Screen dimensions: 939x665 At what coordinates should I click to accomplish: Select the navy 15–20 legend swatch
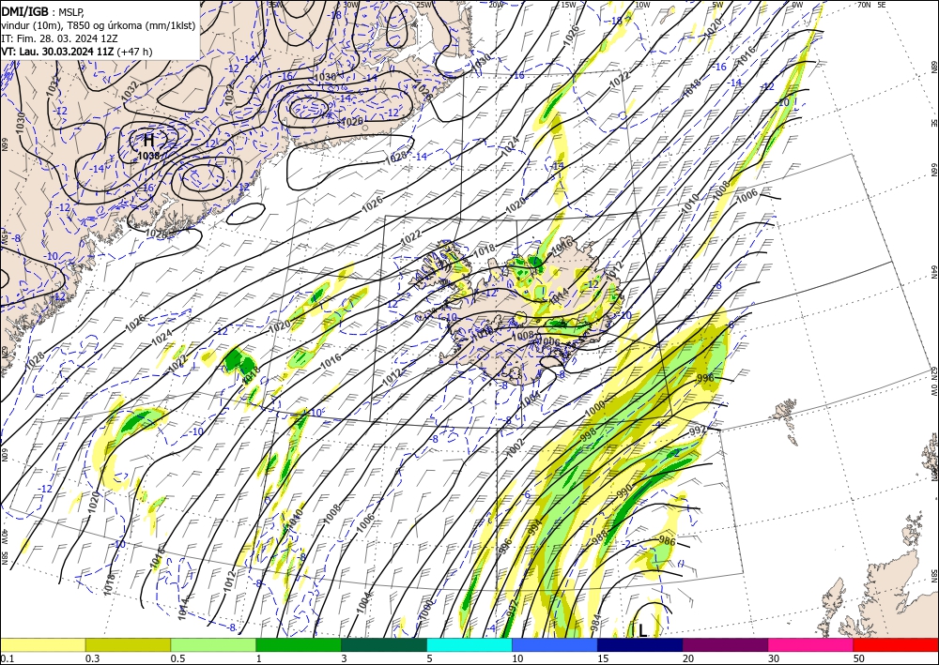coord(640,644)
